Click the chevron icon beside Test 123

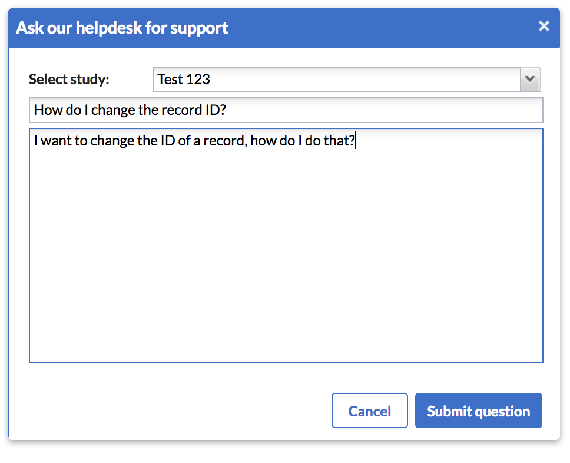click(530, 80)
